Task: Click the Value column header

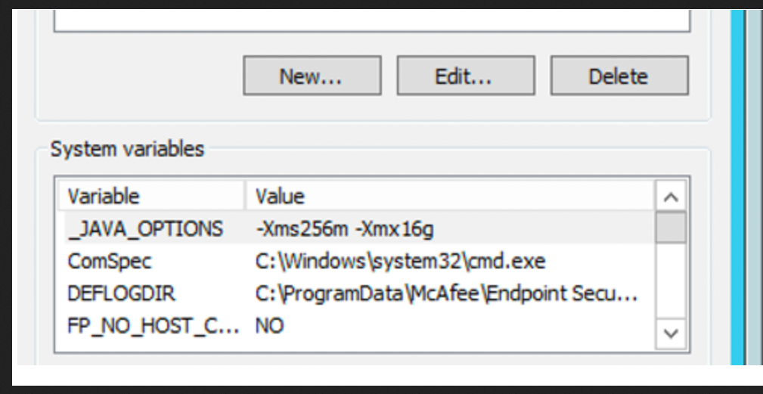Action: coord(450,196)
